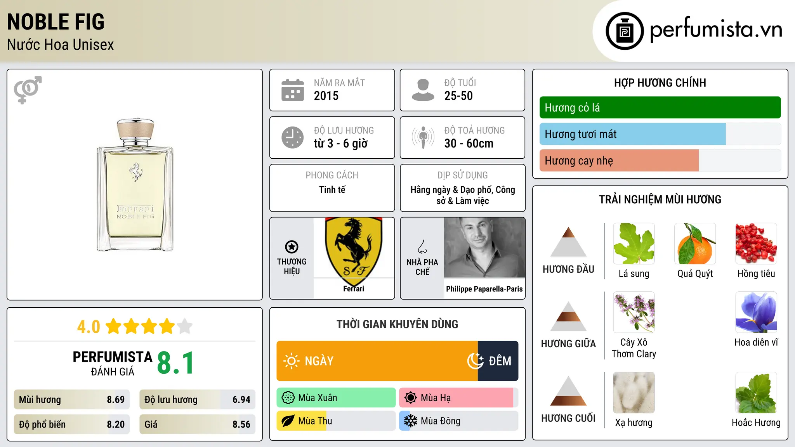Image resolution: width=795 pixels, height=447 pixels.
Task: Click the NGÀY label in the orange bar
Action: tap(319, 361)
